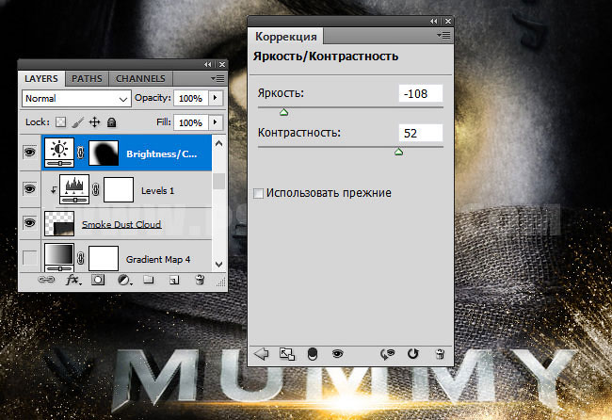The image size is (612, 420).
Task: Click mask link icon on Gradient Map 4
Action: pyautogui.click(x=81, y=258)
